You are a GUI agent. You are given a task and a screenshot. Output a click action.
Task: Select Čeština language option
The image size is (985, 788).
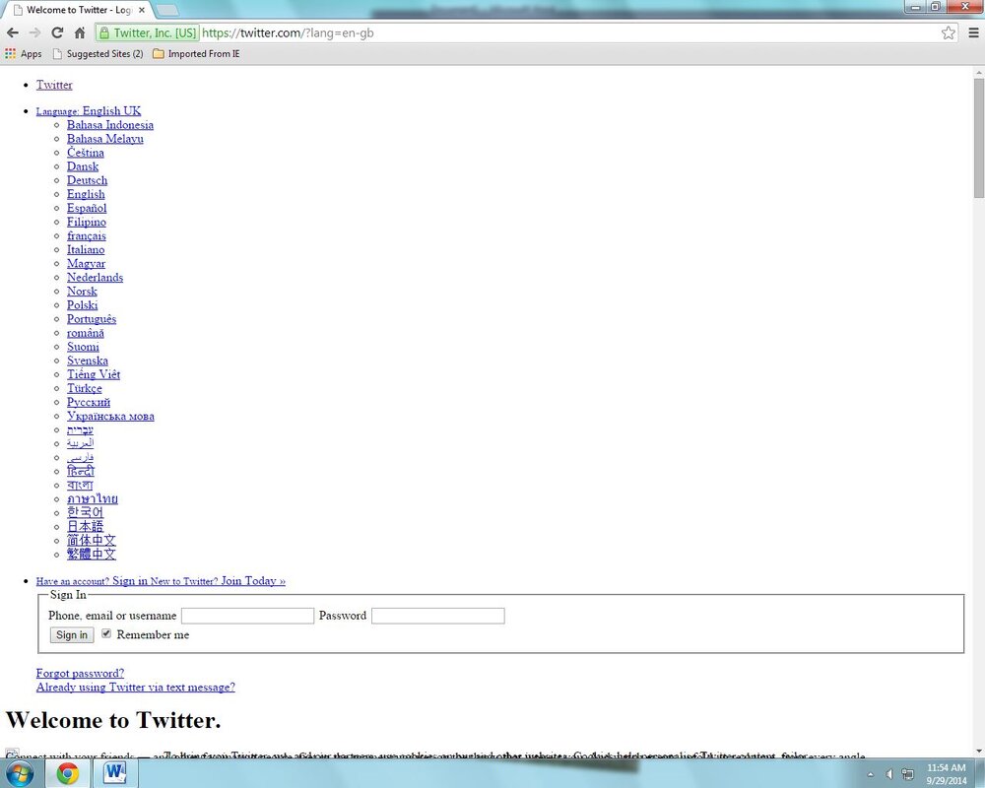[x=86, y=153]
